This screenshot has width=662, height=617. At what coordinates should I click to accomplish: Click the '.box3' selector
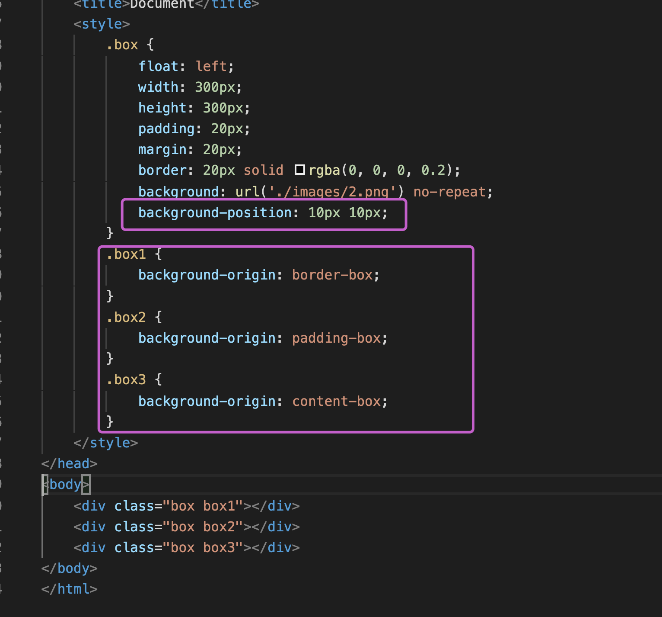pyautogui.click(x=126, y=379)
